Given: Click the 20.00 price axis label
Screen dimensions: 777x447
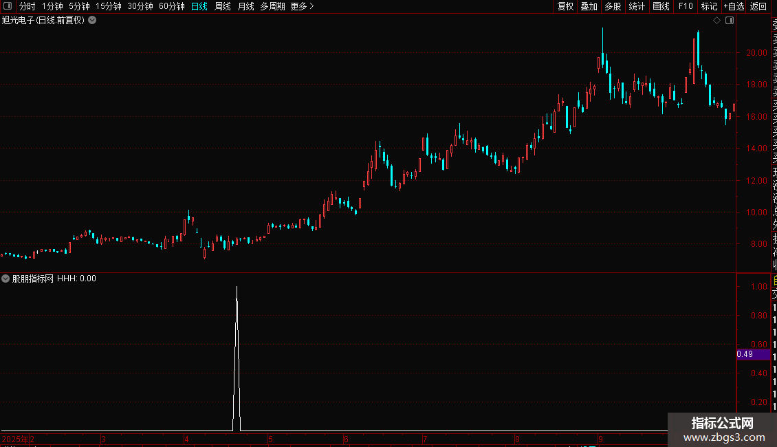Looking at the screenshot, I should coord(756,52).
